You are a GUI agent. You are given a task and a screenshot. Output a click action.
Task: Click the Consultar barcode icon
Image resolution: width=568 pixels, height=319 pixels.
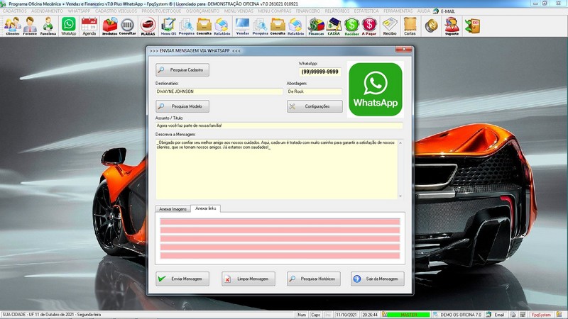128,26
